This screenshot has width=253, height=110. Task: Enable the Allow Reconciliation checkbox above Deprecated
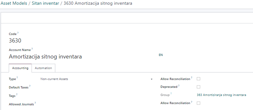click(198, 79)
